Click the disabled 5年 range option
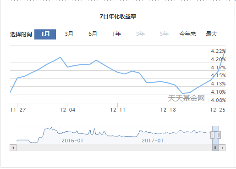 coord(164,34)
